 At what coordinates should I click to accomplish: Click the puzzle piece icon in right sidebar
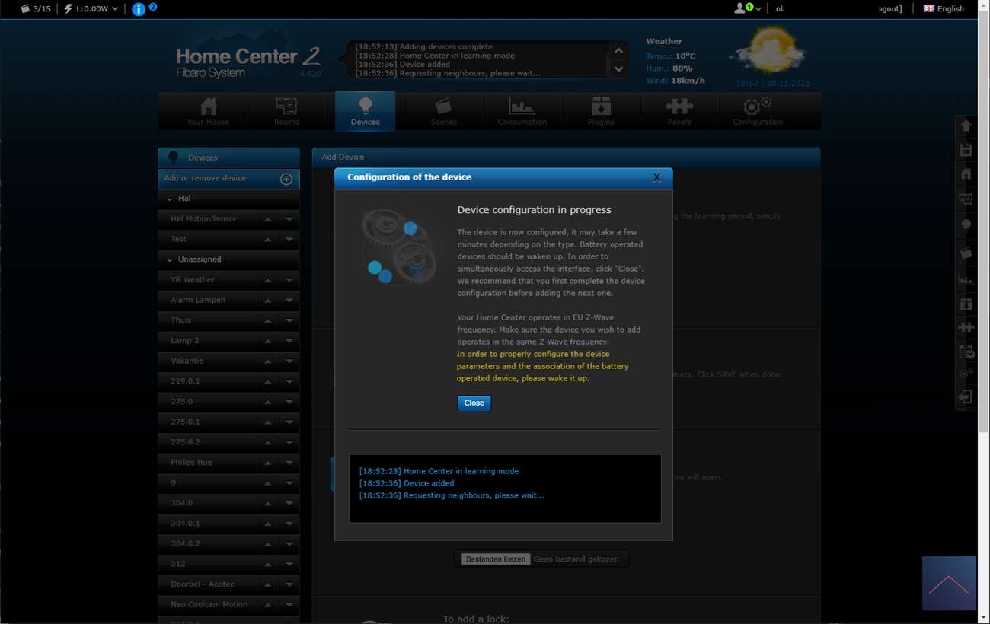966,326
